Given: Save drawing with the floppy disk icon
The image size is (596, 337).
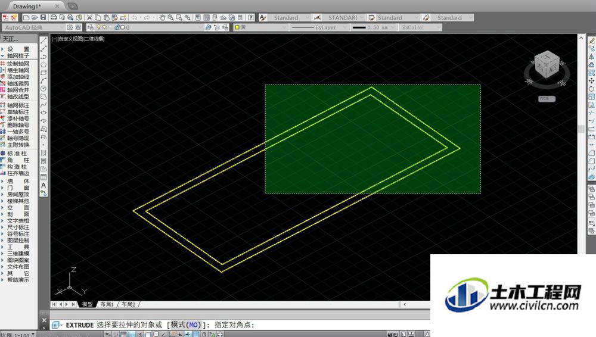Looking at the screenshot, I should (43, 17).
